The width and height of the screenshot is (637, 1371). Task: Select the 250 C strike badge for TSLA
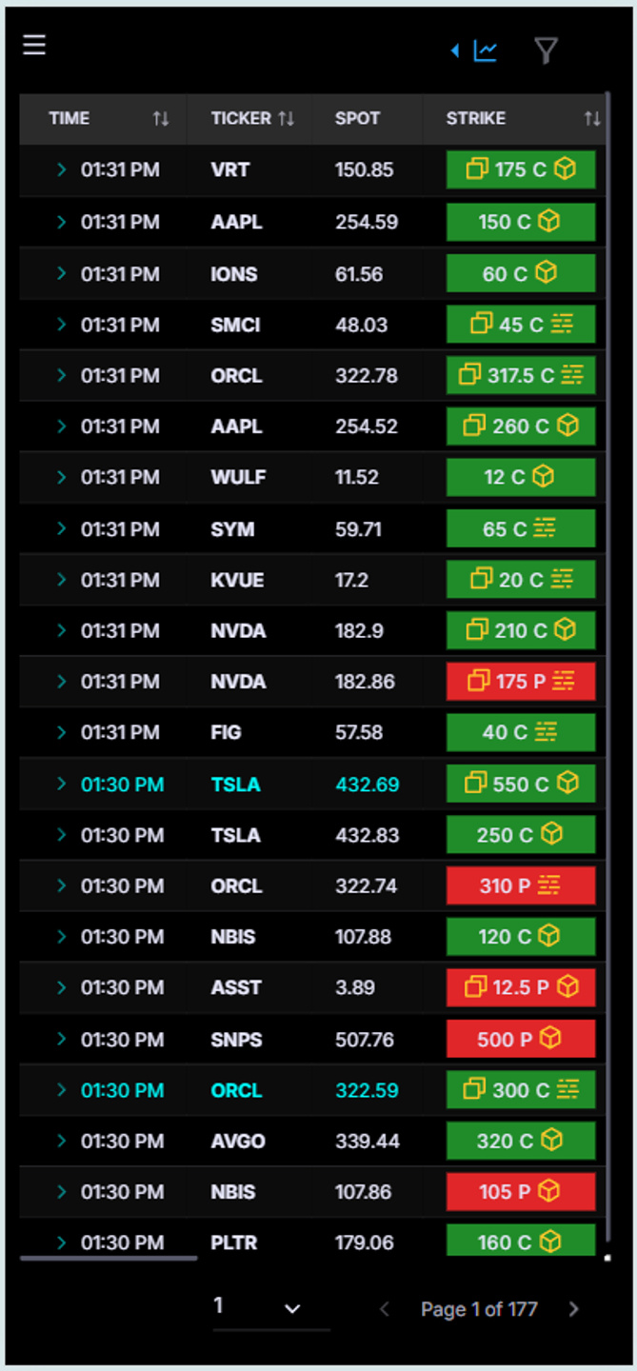[521, 835]
